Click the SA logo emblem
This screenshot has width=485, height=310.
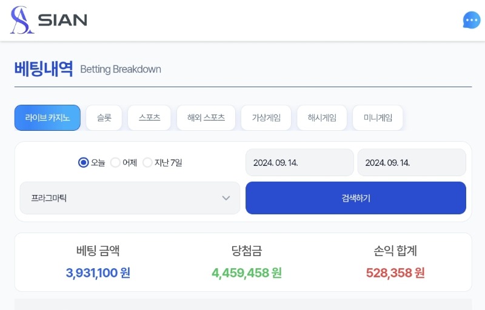pyautogui.click(x=21, y=20)
